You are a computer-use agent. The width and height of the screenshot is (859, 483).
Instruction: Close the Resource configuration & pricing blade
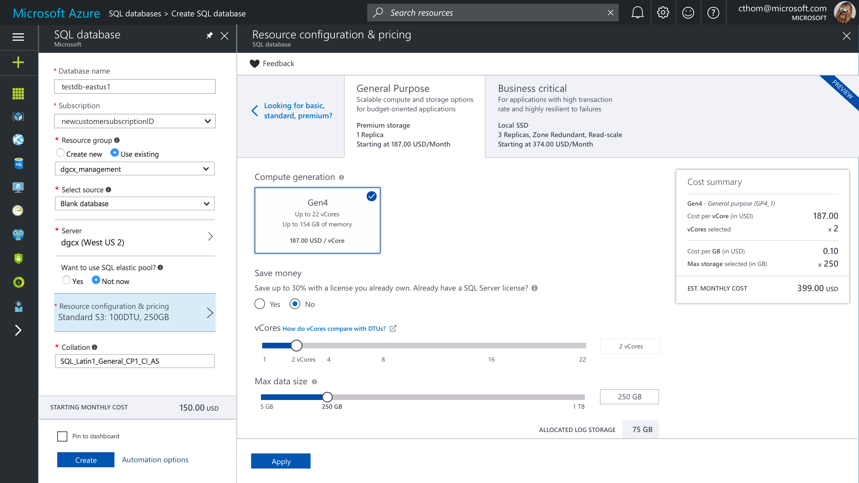click(x=846, y=36)
